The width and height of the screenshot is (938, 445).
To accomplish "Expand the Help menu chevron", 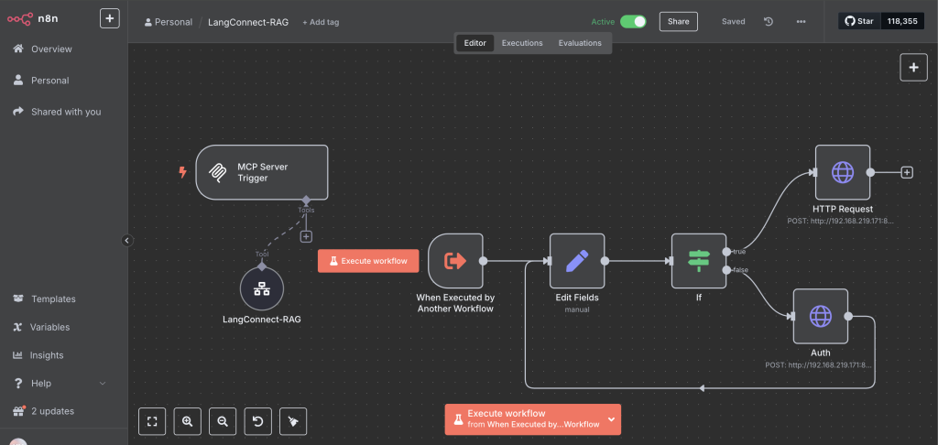I will (x=103, y=384).
